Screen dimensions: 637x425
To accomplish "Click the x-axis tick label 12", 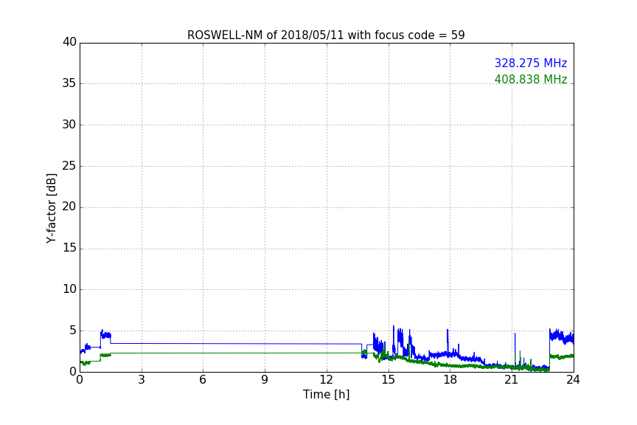I will click(x=326, y=380).
